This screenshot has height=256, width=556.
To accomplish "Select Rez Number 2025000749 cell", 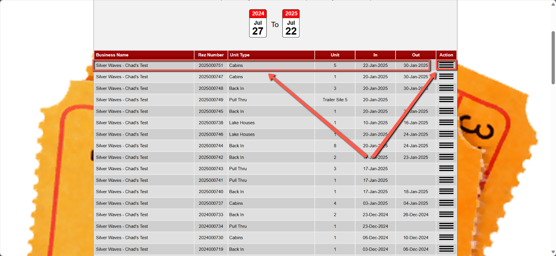I will (x=211, y=100).
